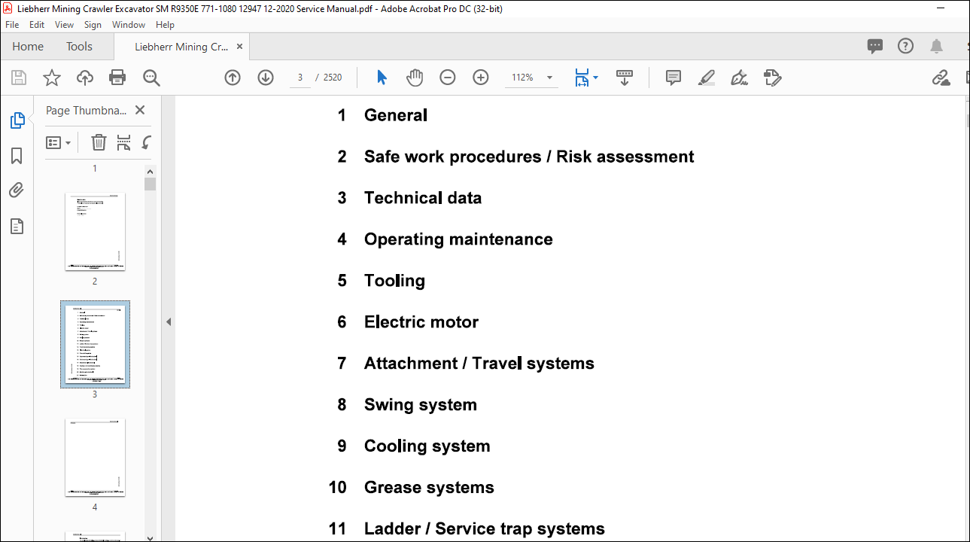970x542 pixels.
Task: Close the Liebherr document tab
Action: (x=240, y=47)
